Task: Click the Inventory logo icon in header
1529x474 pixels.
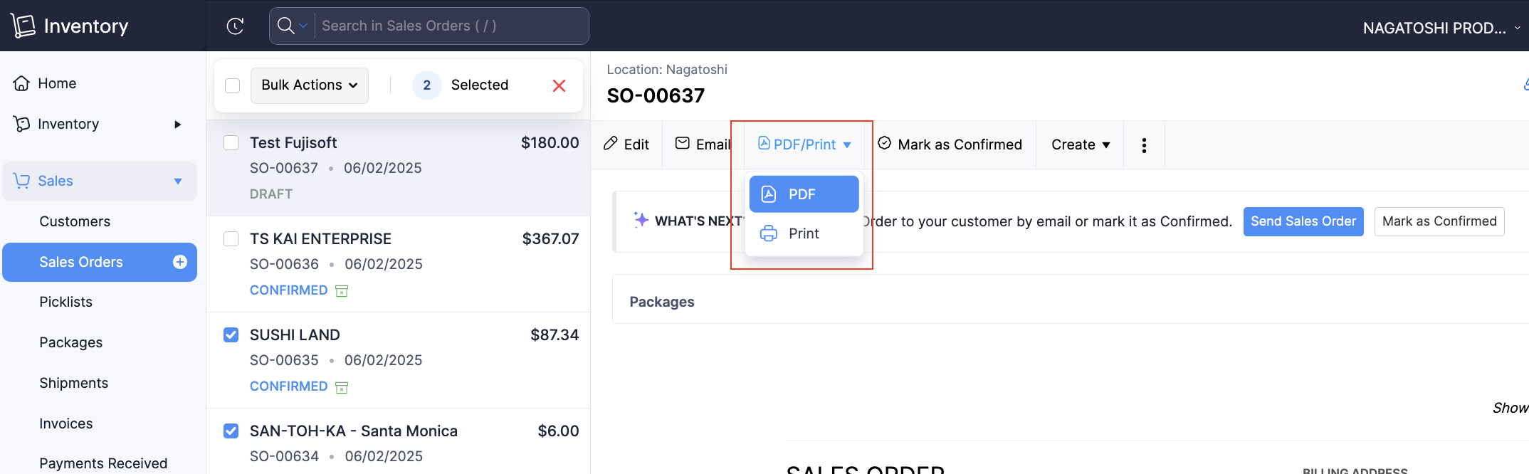Action: pos(23,26)
